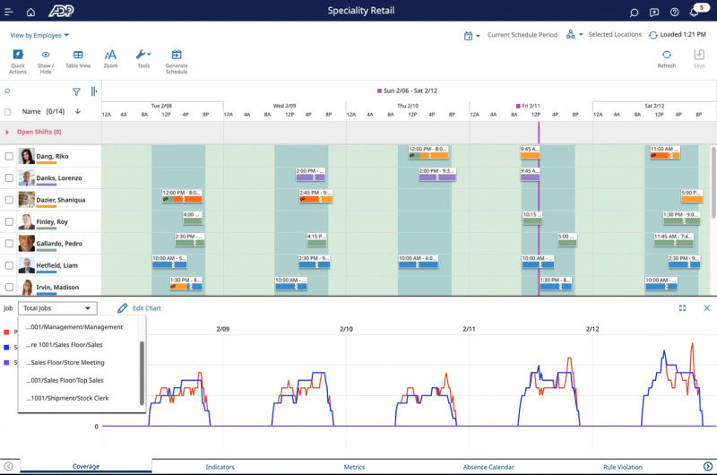Expand the Open Shifts row
Image resolution: width=717 pixels, height=475 pixels.
point(7,132)
